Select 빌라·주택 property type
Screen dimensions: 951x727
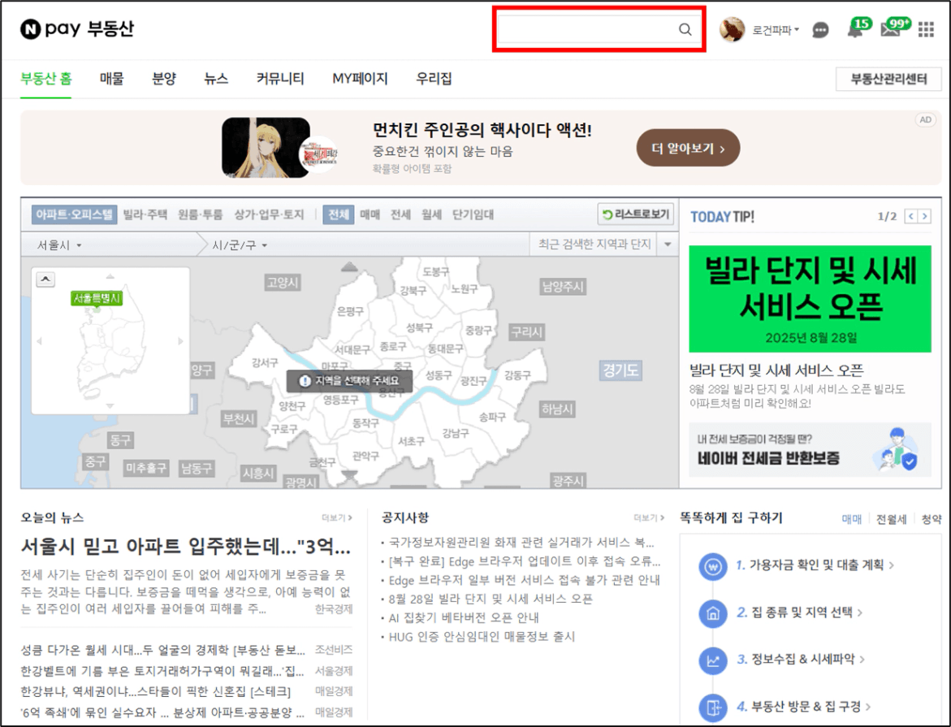[145, 215]
